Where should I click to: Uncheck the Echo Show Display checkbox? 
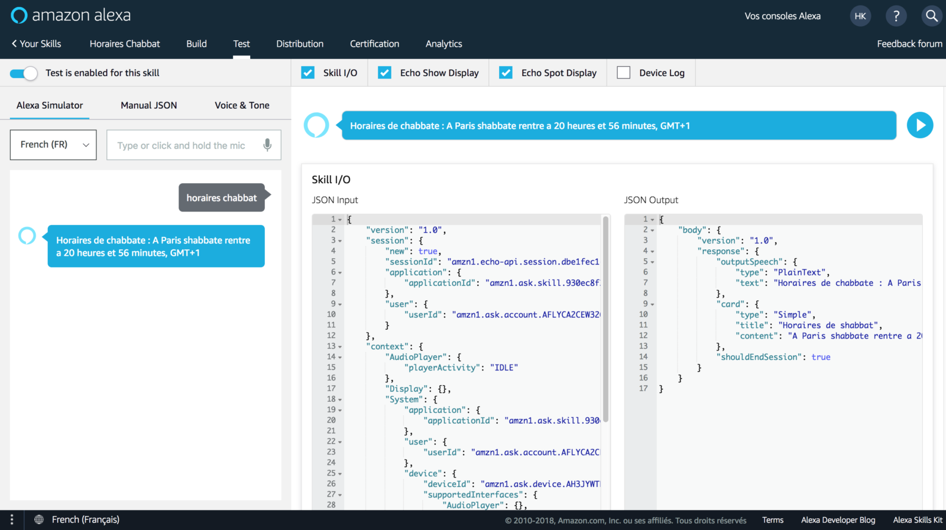pyautogui.click(x=385, y=73)
